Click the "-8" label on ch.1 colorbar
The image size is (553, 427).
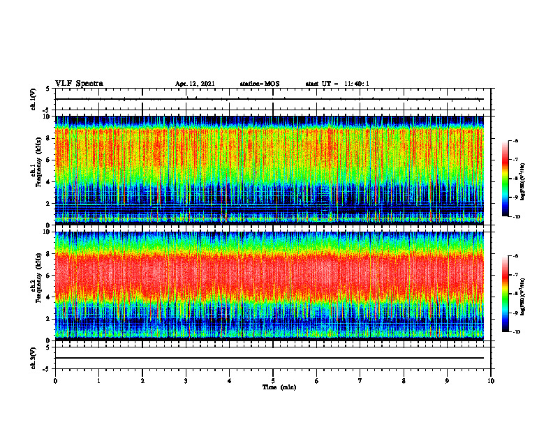tap(515, 179)
